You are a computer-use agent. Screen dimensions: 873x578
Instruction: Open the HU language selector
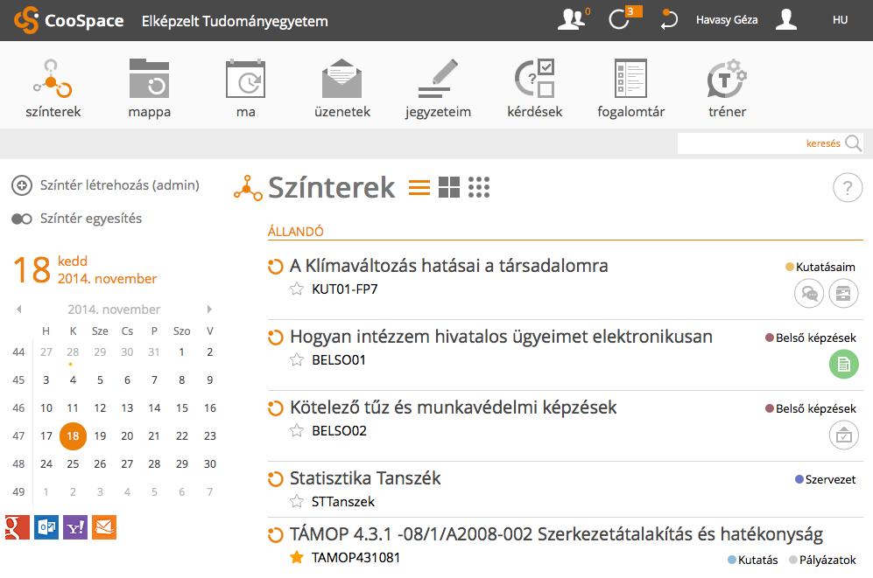840,20
